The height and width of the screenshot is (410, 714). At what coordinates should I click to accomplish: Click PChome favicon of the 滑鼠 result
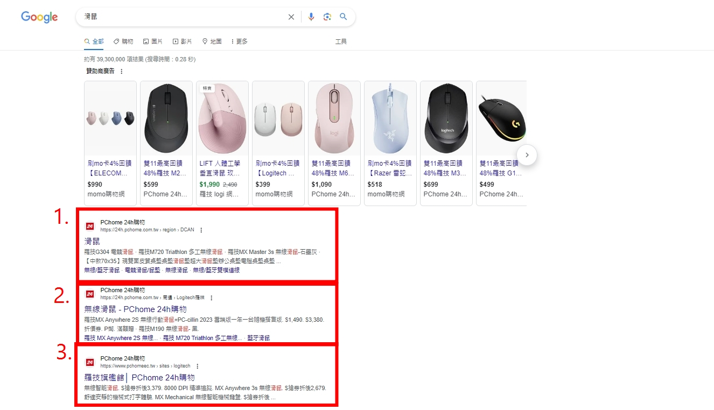[x=90, y=226]
